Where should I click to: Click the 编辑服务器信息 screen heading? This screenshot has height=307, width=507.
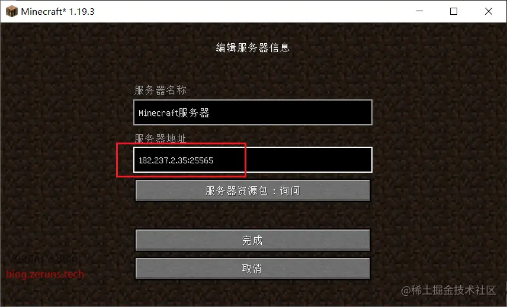pos(253,48)
